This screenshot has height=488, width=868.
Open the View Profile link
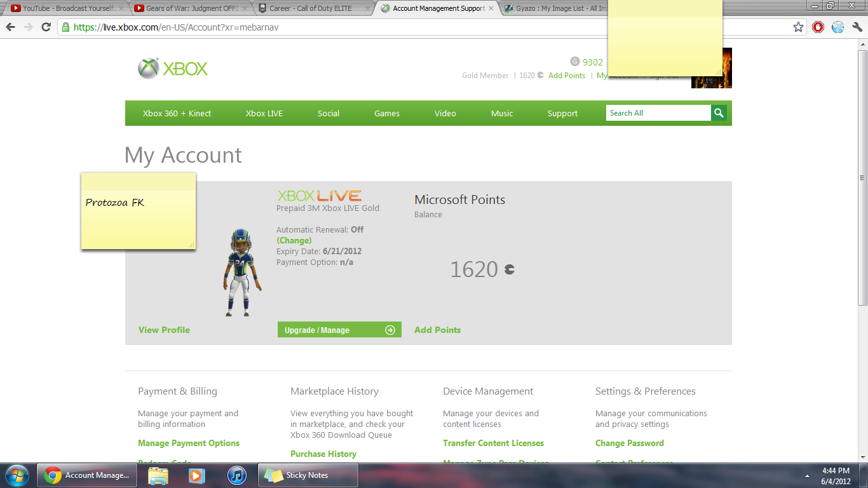coord(164,330)
